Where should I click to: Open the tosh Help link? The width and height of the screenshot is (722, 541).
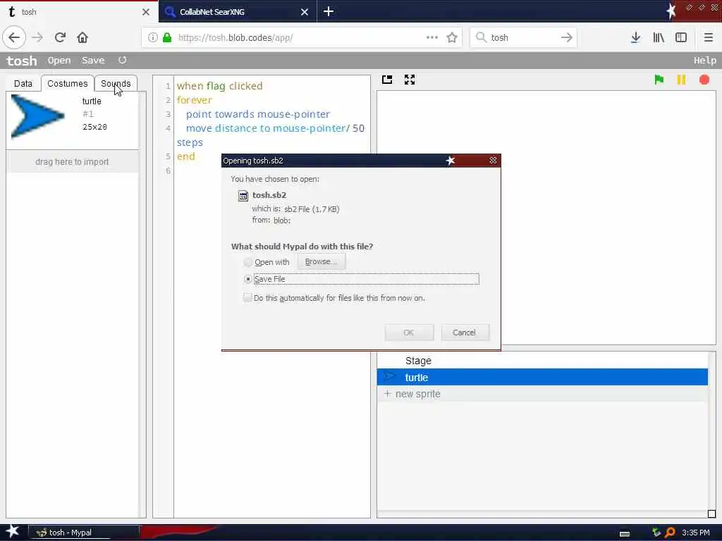coord(704,61)
